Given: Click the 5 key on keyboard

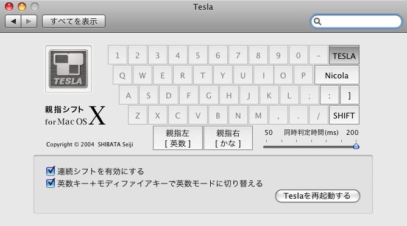Looking at the screenshot, I should coord(198,55).
